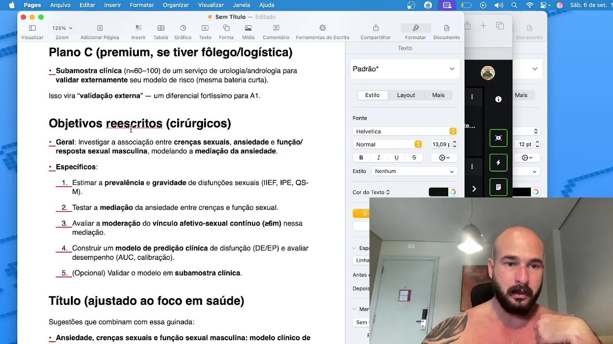
Task: Click the Adicionar Página toolbar icon
Action: point(100,28)
